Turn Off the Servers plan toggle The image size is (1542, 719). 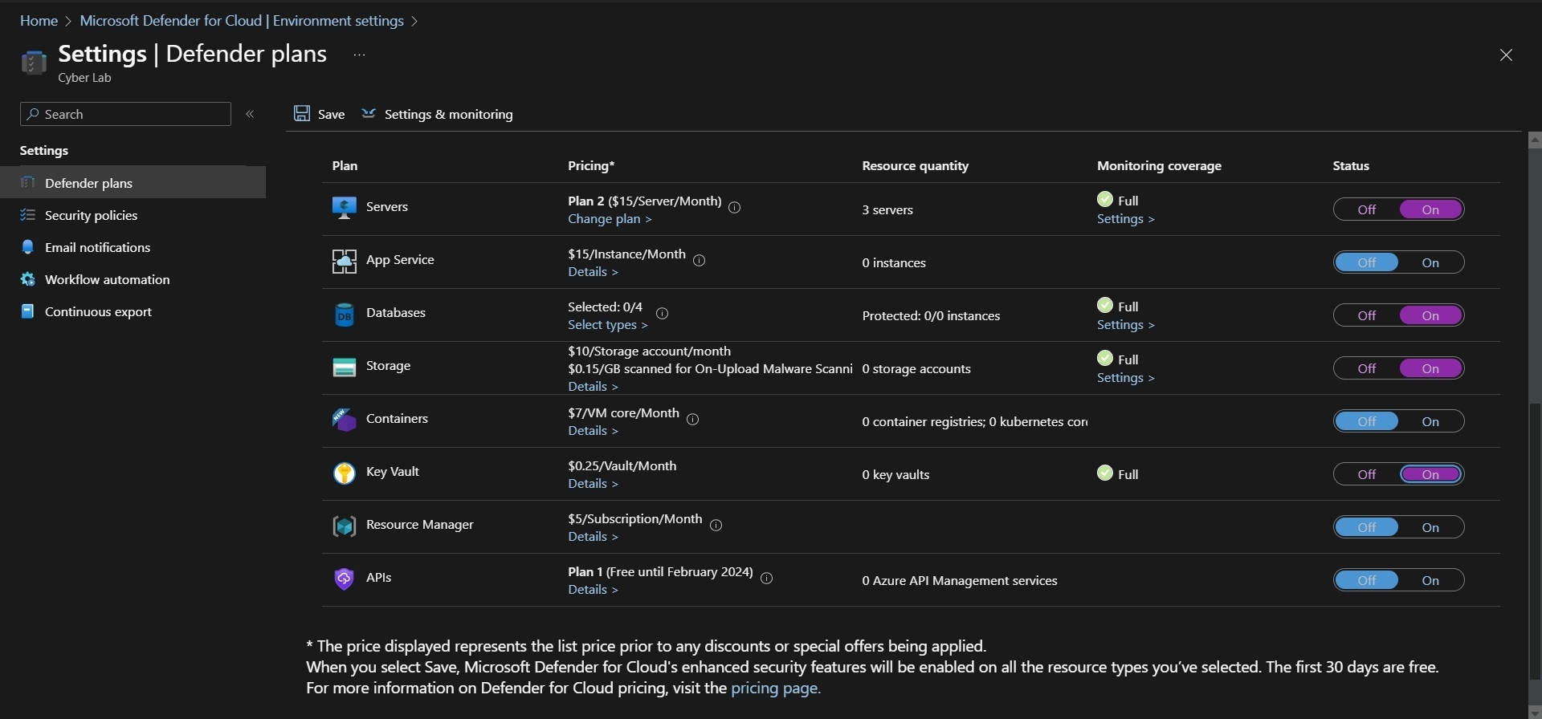[x=1367, y=209]
